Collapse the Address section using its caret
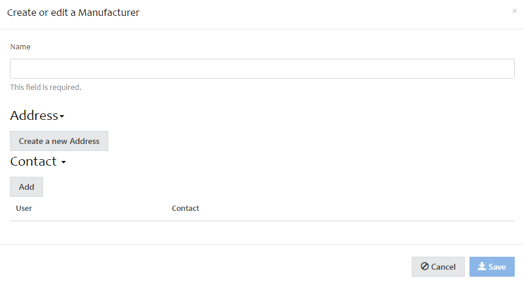The width and height of the screenshot is (523, 282). 62,117
